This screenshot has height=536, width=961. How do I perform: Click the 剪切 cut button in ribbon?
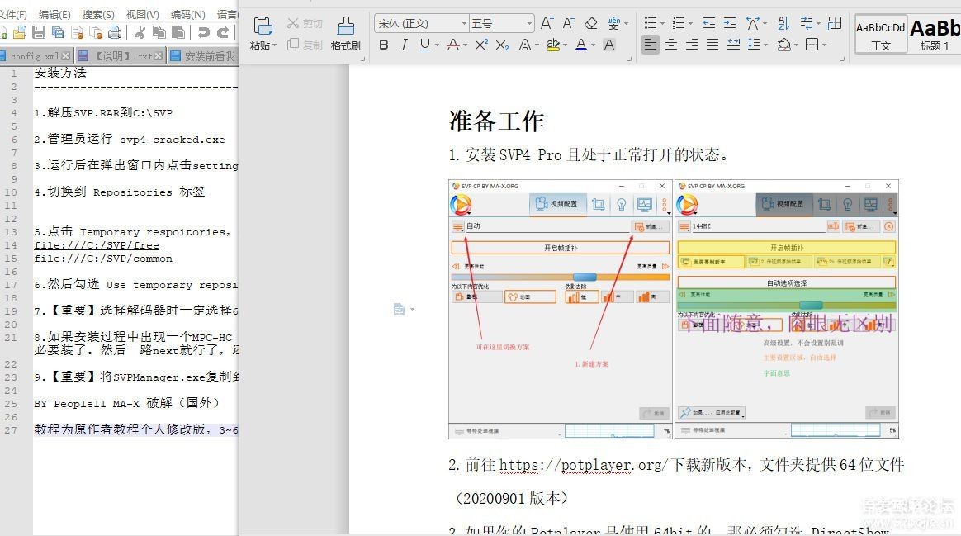tap(305, 23)
